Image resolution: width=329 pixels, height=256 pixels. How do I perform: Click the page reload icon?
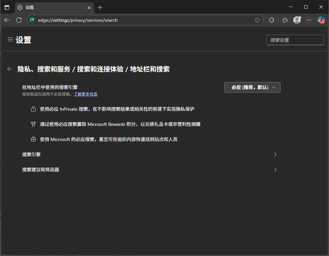(19, 20)
